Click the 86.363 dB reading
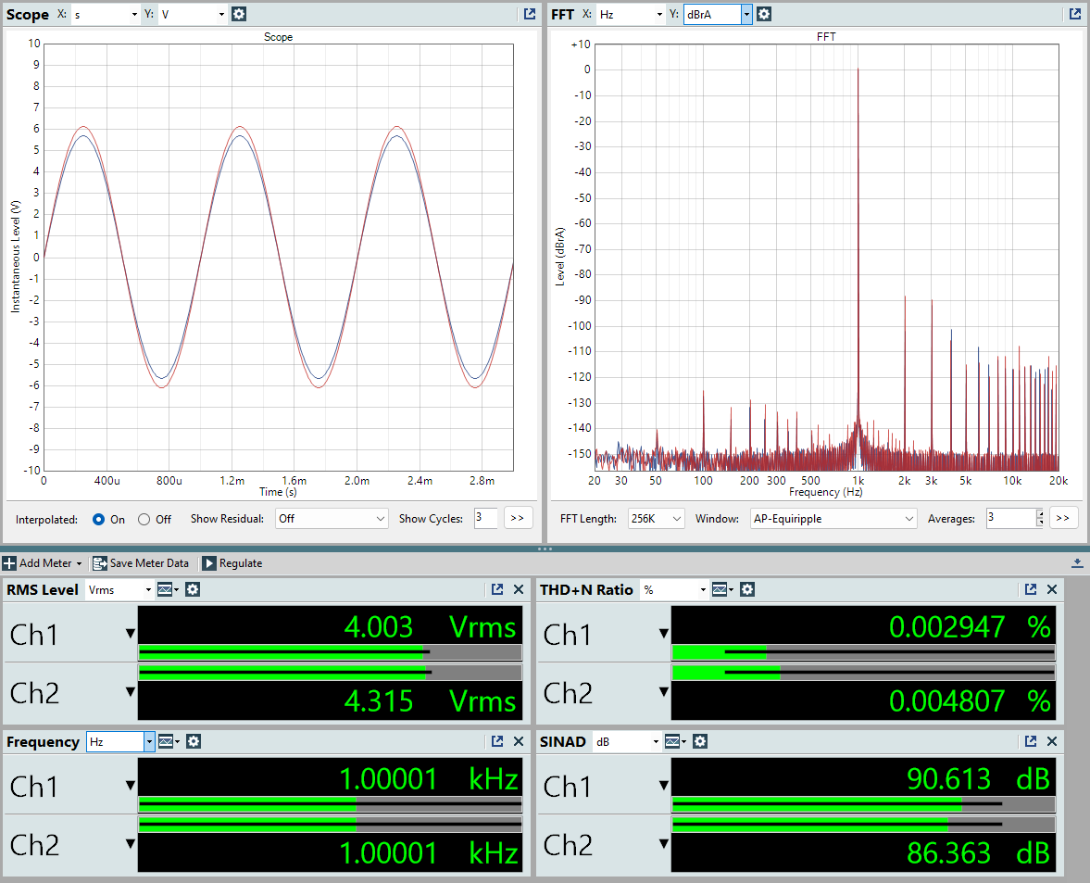The image size is (1090, 883). [979, 853]
